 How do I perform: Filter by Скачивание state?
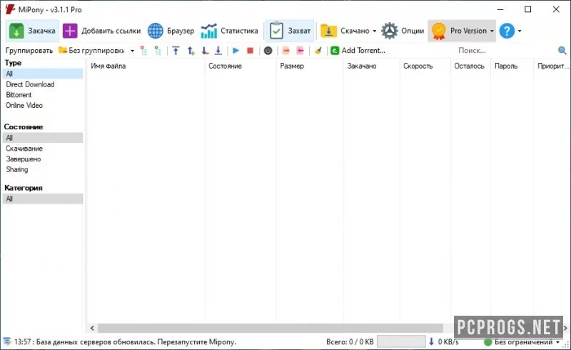[24, 149]
